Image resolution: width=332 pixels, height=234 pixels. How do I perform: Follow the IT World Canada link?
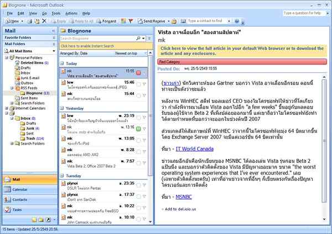click(x=195, y=149)
